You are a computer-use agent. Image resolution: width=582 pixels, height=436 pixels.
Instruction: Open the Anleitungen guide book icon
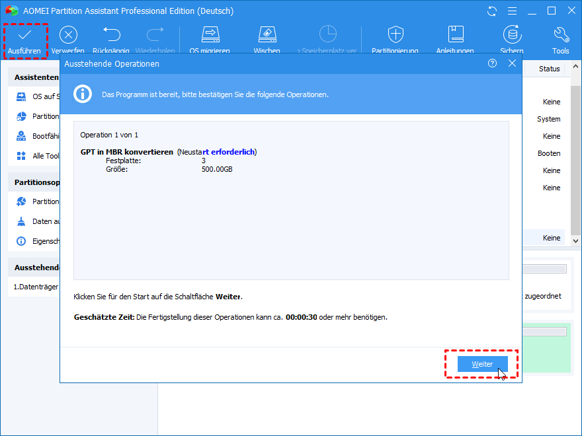tap(456, 34)
